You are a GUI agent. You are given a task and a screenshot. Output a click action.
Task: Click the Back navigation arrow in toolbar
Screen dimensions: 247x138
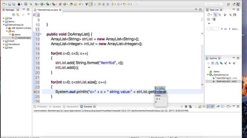(x=129, y=4)
